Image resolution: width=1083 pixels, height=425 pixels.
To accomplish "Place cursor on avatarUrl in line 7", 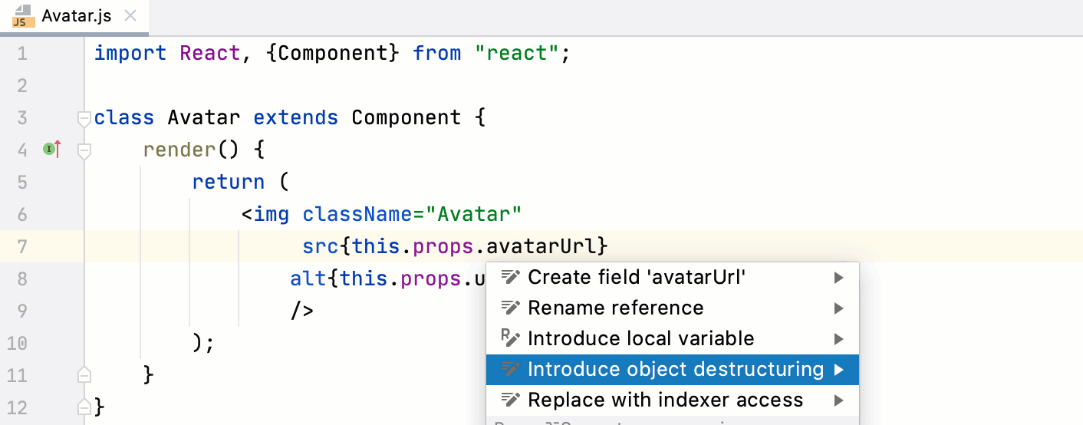I will 542,246.
